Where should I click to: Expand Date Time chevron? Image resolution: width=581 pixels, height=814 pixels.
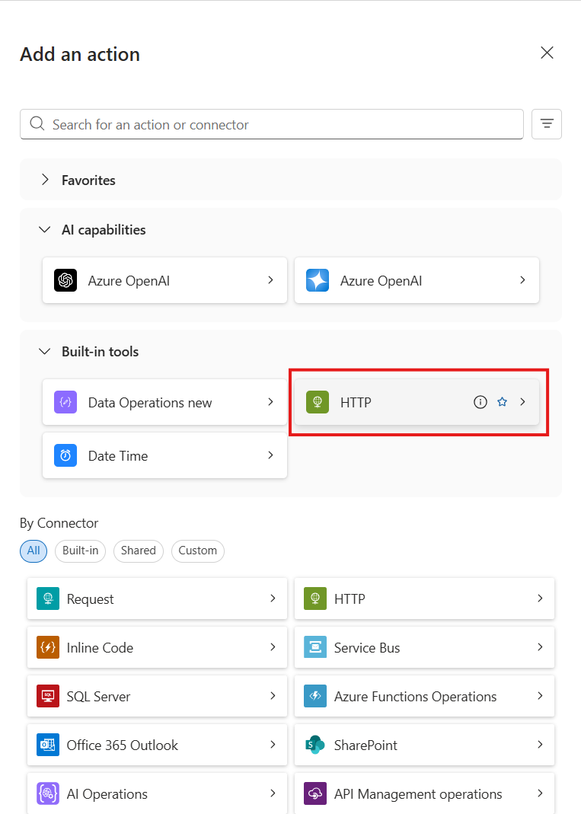tap(270, 455)
